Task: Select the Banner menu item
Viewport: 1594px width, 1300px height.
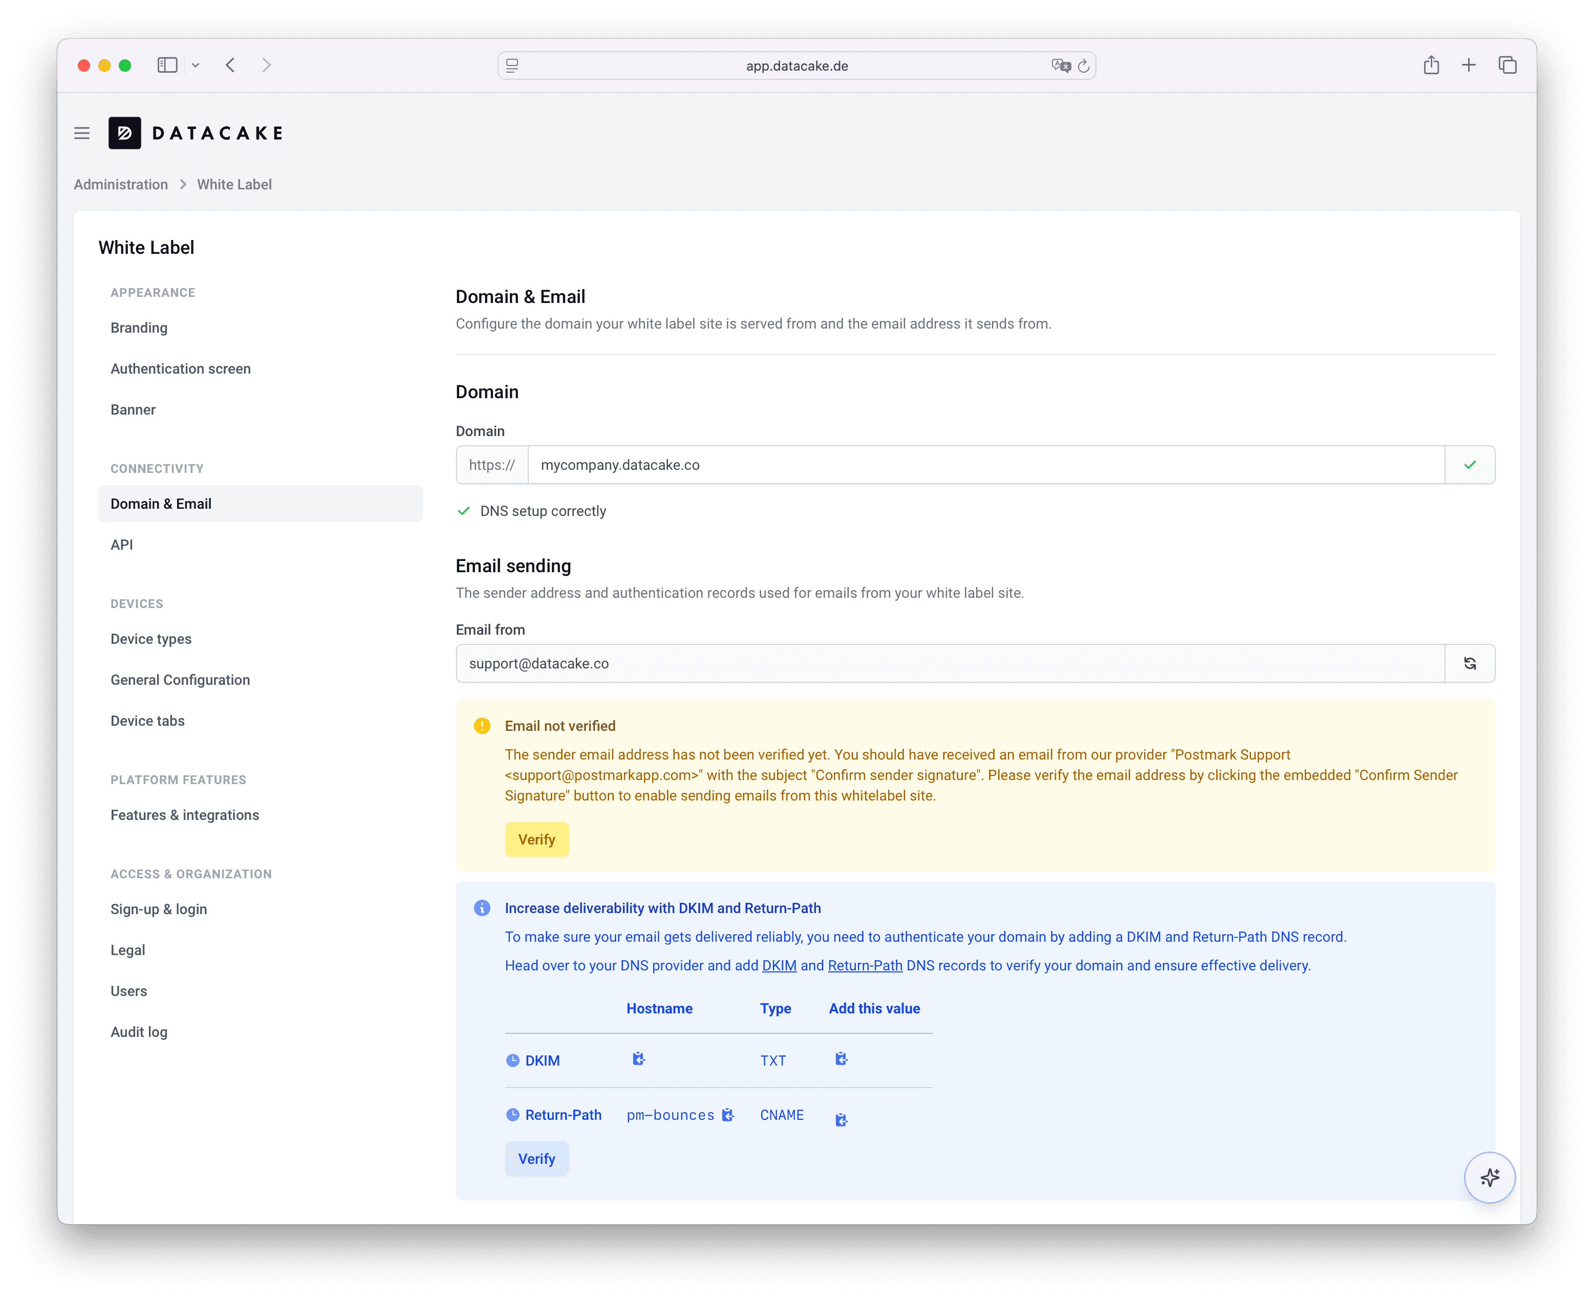Action: tap(133, 410)
